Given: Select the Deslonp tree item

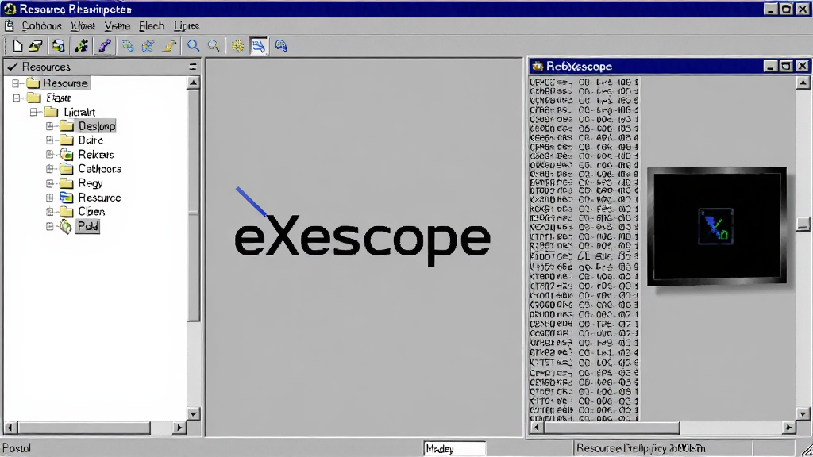Looking at the screenshot, I should click(x=96, y=126).
